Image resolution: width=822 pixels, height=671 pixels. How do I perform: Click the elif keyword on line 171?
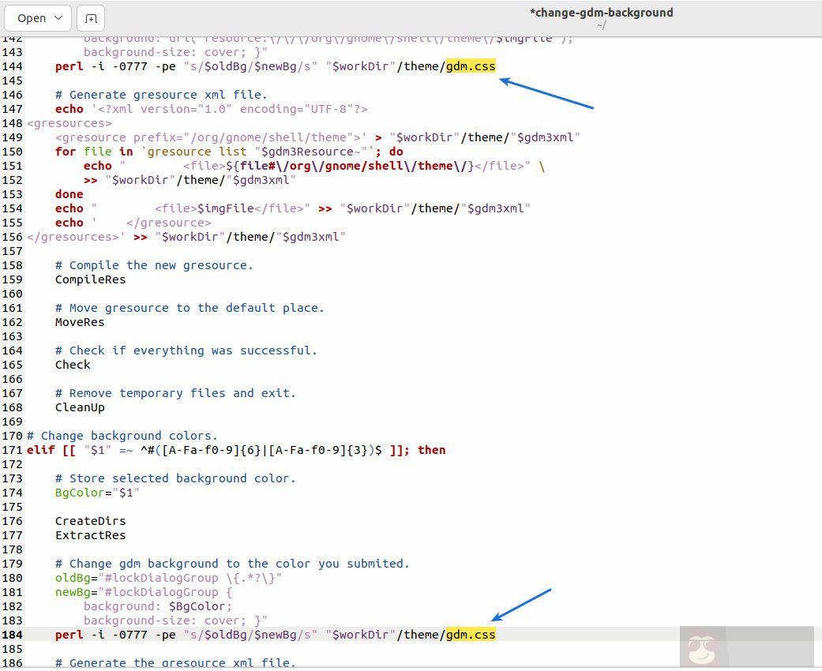[x=36, y=450]
